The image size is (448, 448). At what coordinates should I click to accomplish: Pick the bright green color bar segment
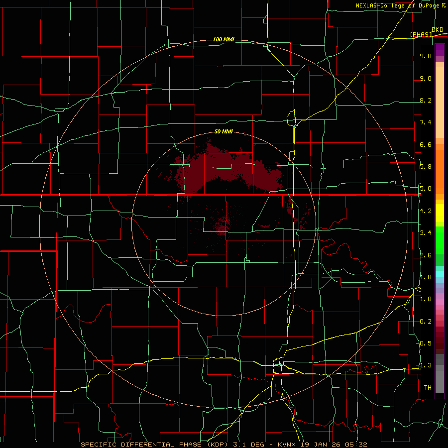[440, 240]
